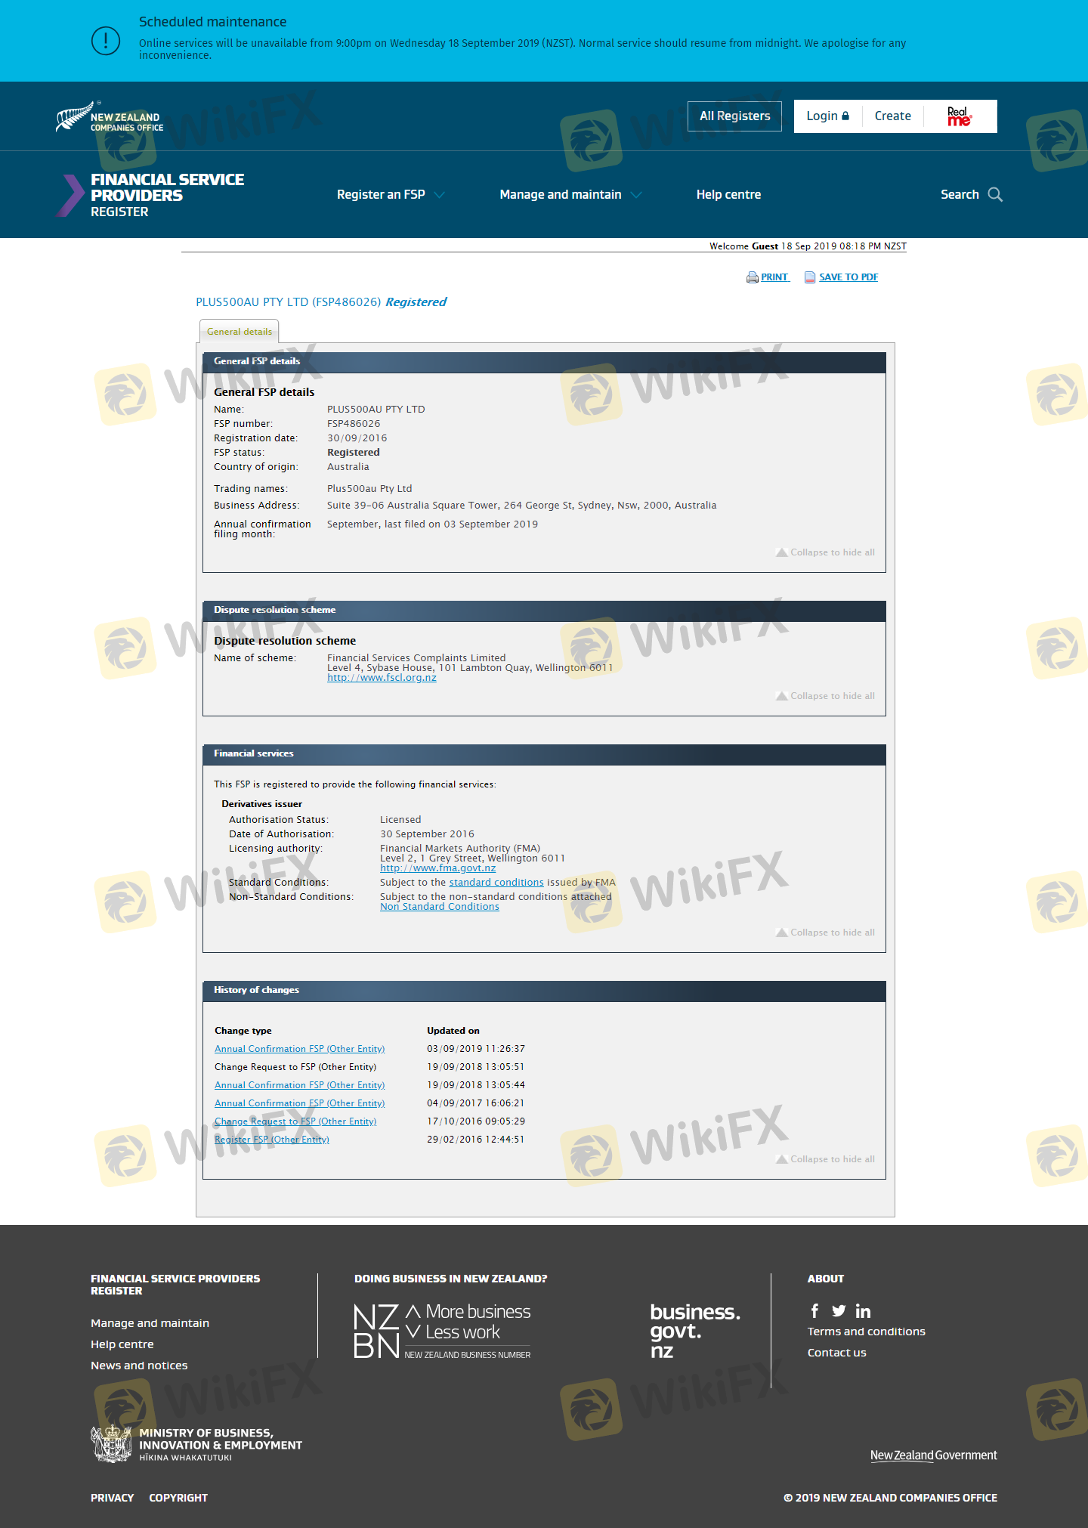1088x1528 pixels.
Task: Click footer Manage and maintain link
Action: pos(150,1323)
